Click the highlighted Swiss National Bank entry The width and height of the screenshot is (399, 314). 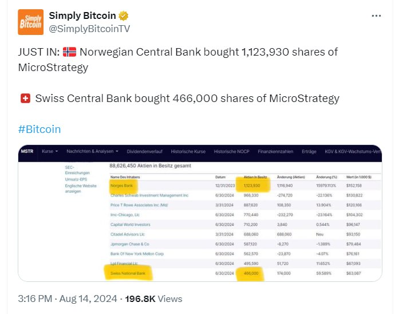[x=128, y=273]
